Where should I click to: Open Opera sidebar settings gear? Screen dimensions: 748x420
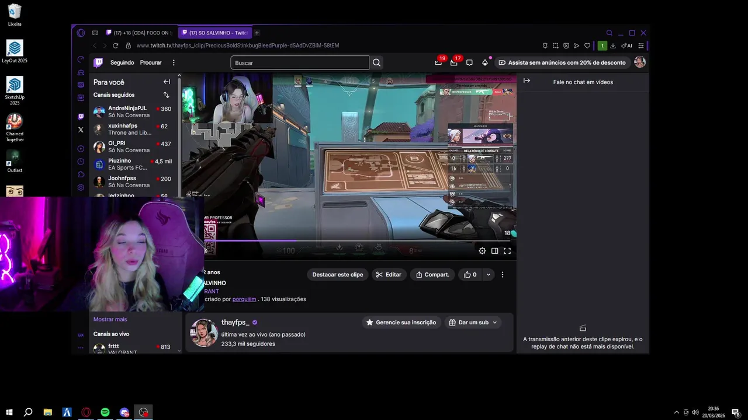(81, 187)
